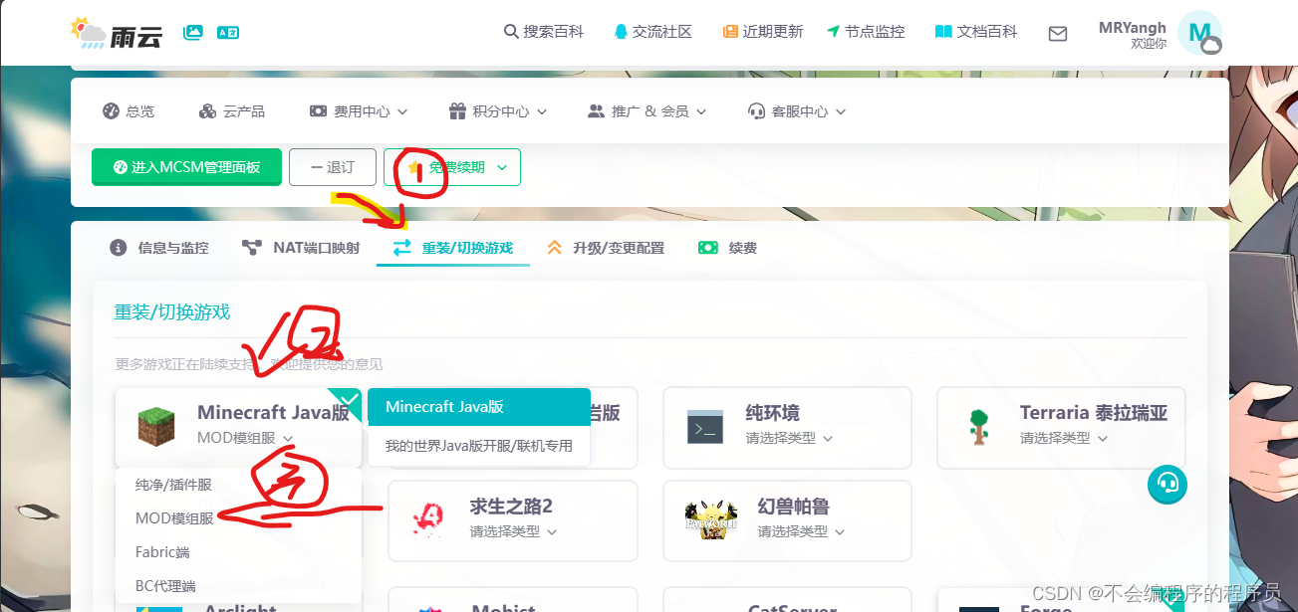Click the 纯环境 terminal icon

[x=705, y=427]
